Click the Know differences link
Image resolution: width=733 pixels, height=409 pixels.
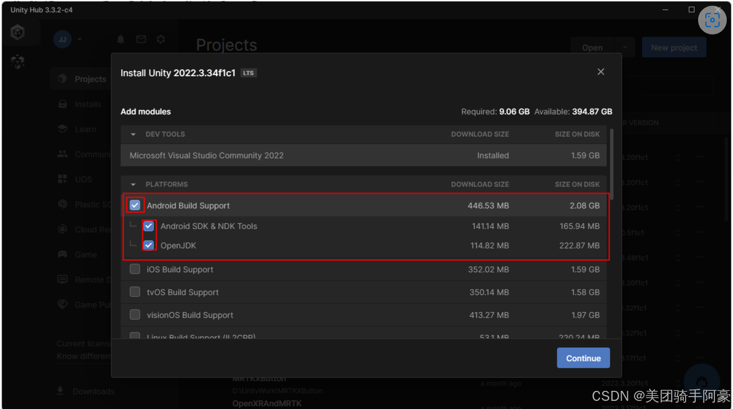pos(84,356)
